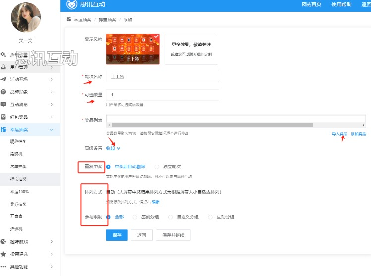Viewport: 371px width, 276px height.
Task: Click the 添加奖品 link
Action: 358,134
